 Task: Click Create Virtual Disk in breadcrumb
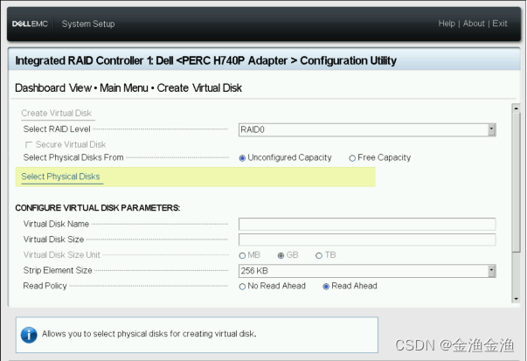click(199, 88)
